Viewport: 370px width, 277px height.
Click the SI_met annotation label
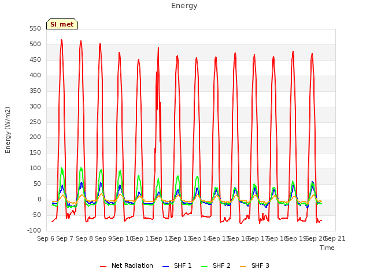coord(62,24)
